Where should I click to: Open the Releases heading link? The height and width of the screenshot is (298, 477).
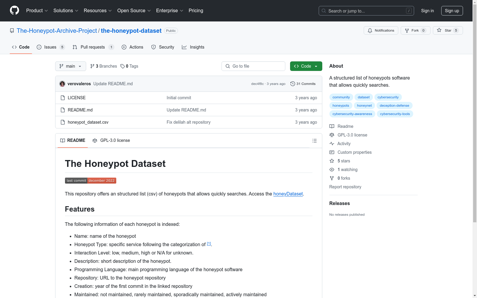(340, 203)
